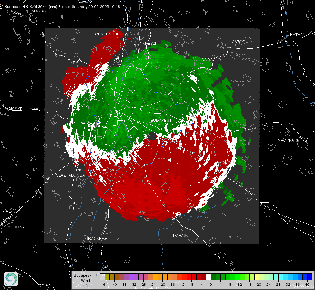Click the -64 legend value
The image size is (315, 290).
(104, 285)
